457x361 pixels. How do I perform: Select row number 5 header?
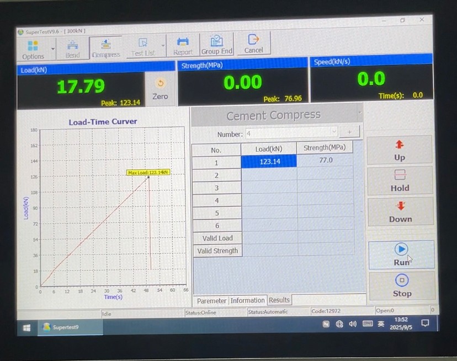pyautogui.click(x=217, y=213)
